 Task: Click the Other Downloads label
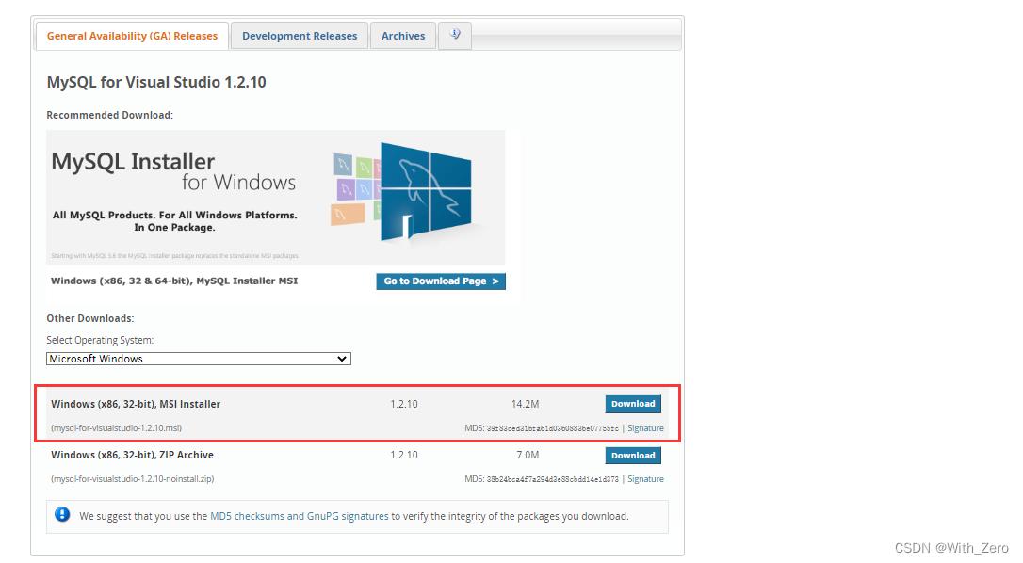point(90,318)
